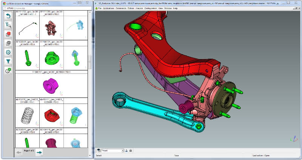The width and height of the screenshot is (302, 160).
Task: Click scroll-down arrow in Collision Manager list
Action: pos(90,155)
